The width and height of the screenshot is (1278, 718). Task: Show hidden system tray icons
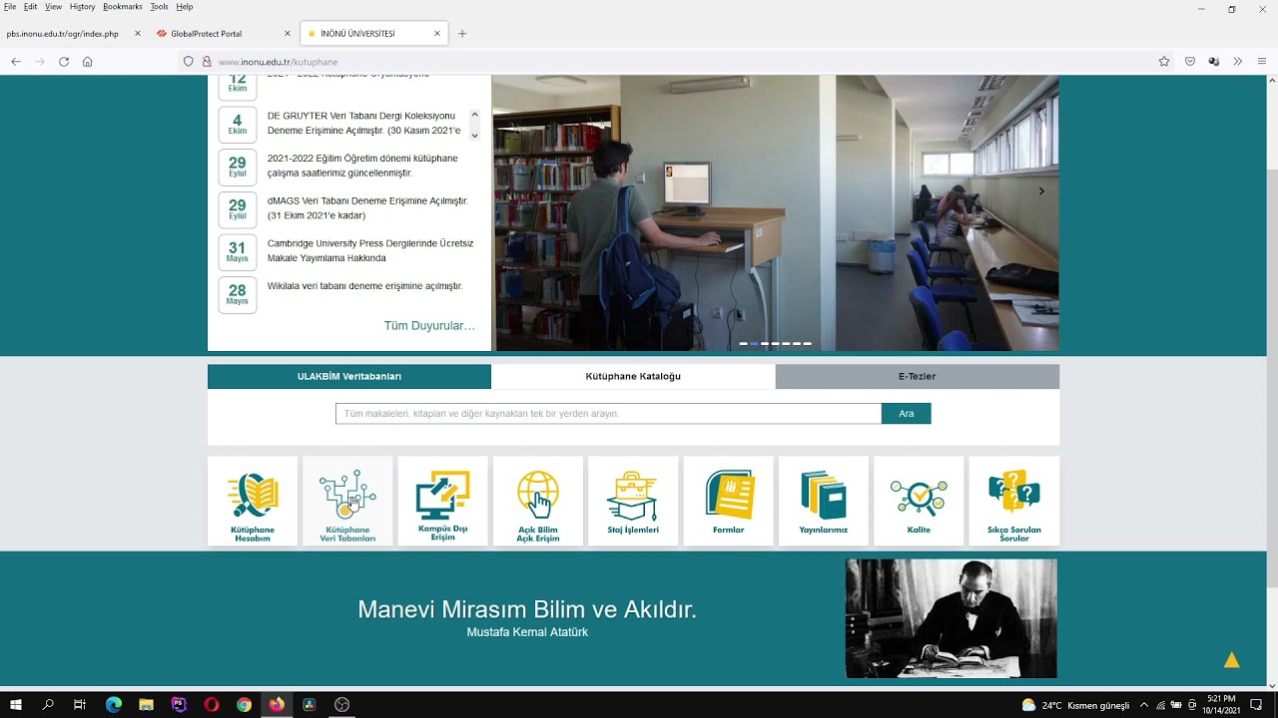pos(1144,705)
